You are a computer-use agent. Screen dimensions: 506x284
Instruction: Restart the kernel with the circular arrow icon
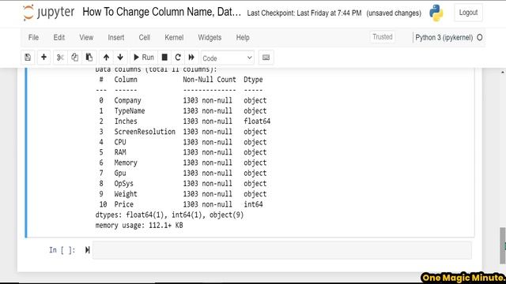[178, 58]
